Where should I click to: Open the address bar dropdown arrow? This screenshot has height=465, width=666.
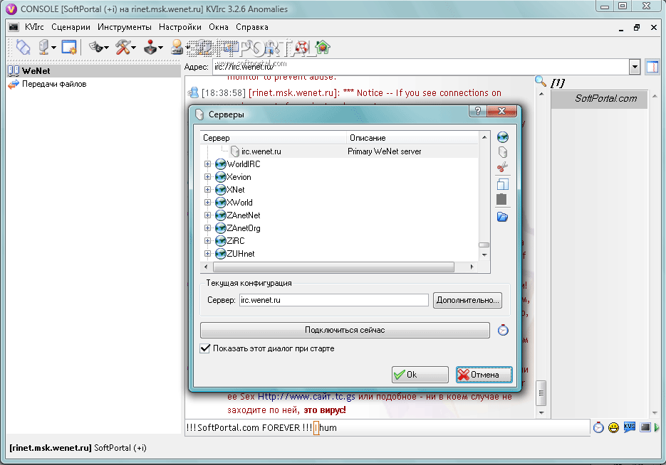[635, 67]
